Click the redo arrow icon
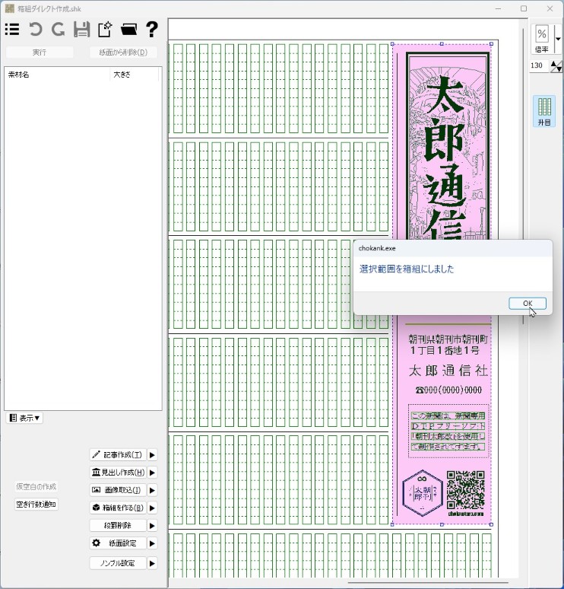Viewport: 564px width, 589px height. (x=58, y=30)
